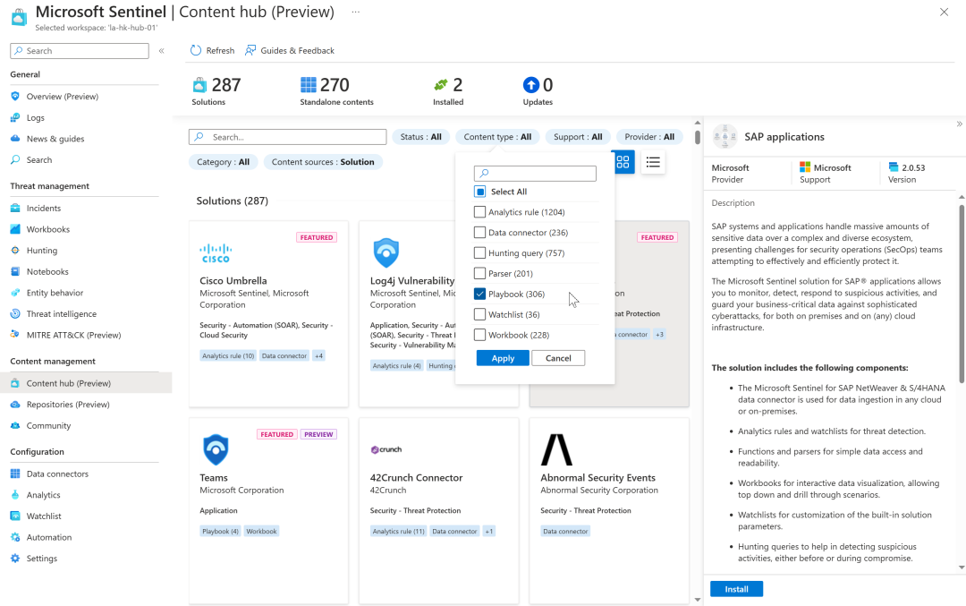Open Guides & Feedback
Screen dimensions: 966x606
click(x=290, y=51)
